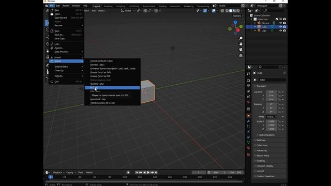
Task: Toggle X-ray display icon
Action: 222,11
